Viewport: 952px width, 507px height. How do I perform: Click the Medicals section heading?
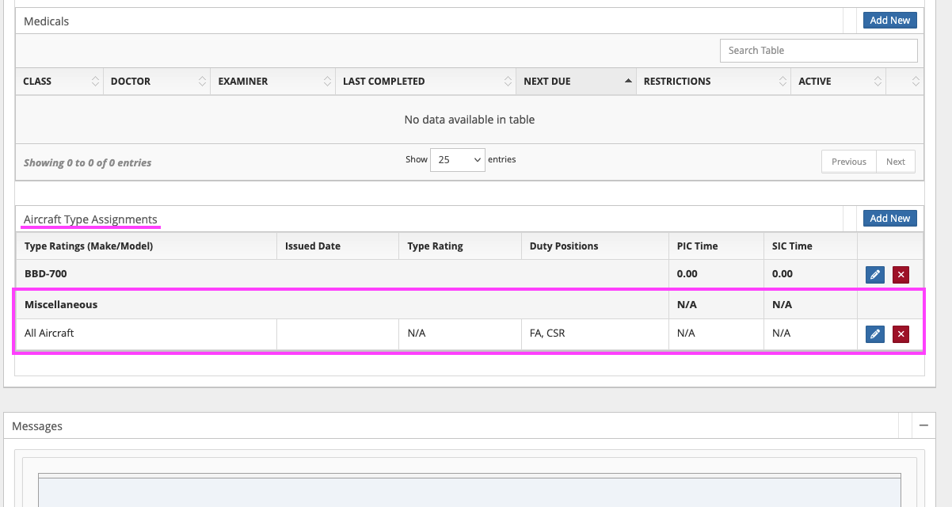(x=46, y=21)
